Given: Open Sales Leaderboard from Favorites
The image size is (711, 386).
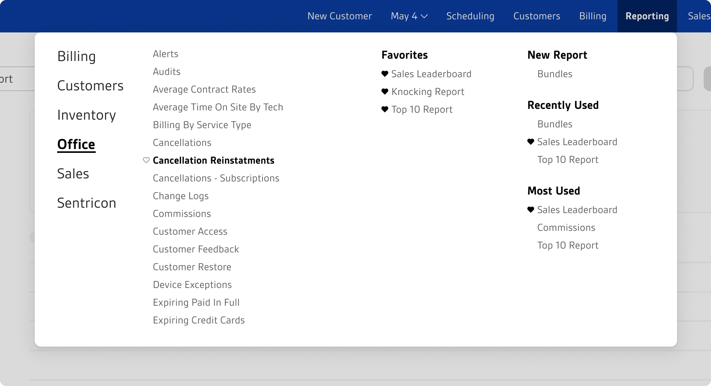Looking at the screenshot, I should point(431,74).
